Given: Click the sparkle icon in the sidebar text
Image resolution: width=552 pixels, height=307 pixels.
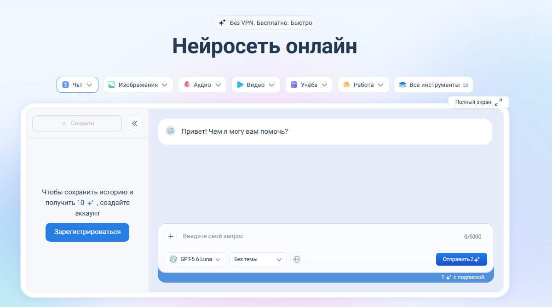Looking at the screenshot, I should [x=91, y=203].
